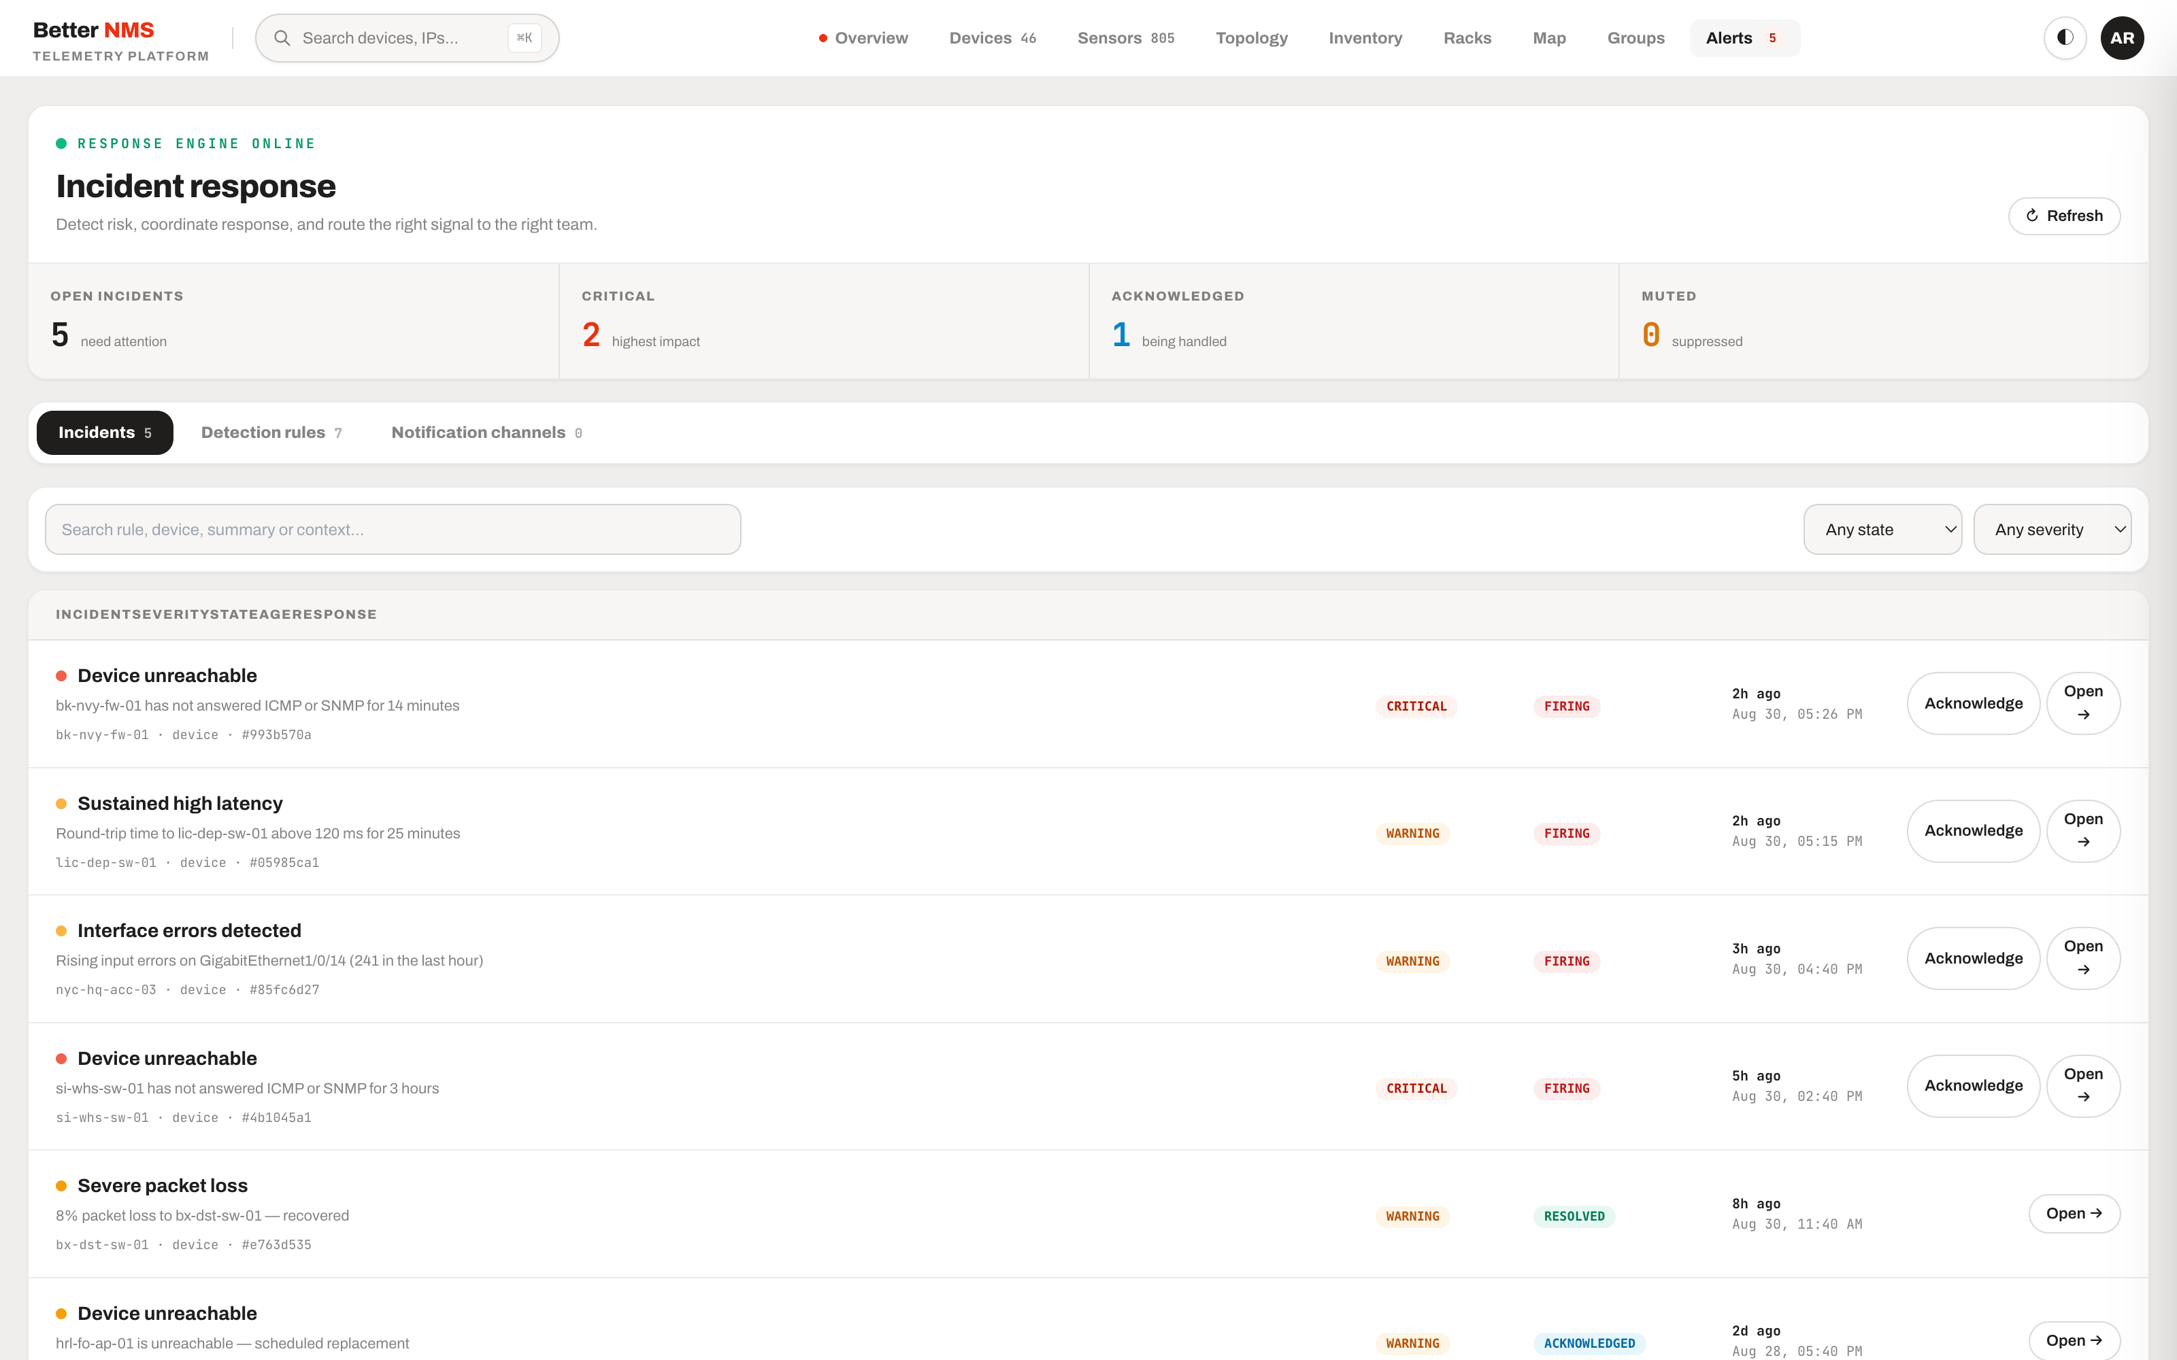Click the Aug 30, 11:40 AM timestamp
This screenshot has width=2177, height=1360.
click(1797, 1224)
